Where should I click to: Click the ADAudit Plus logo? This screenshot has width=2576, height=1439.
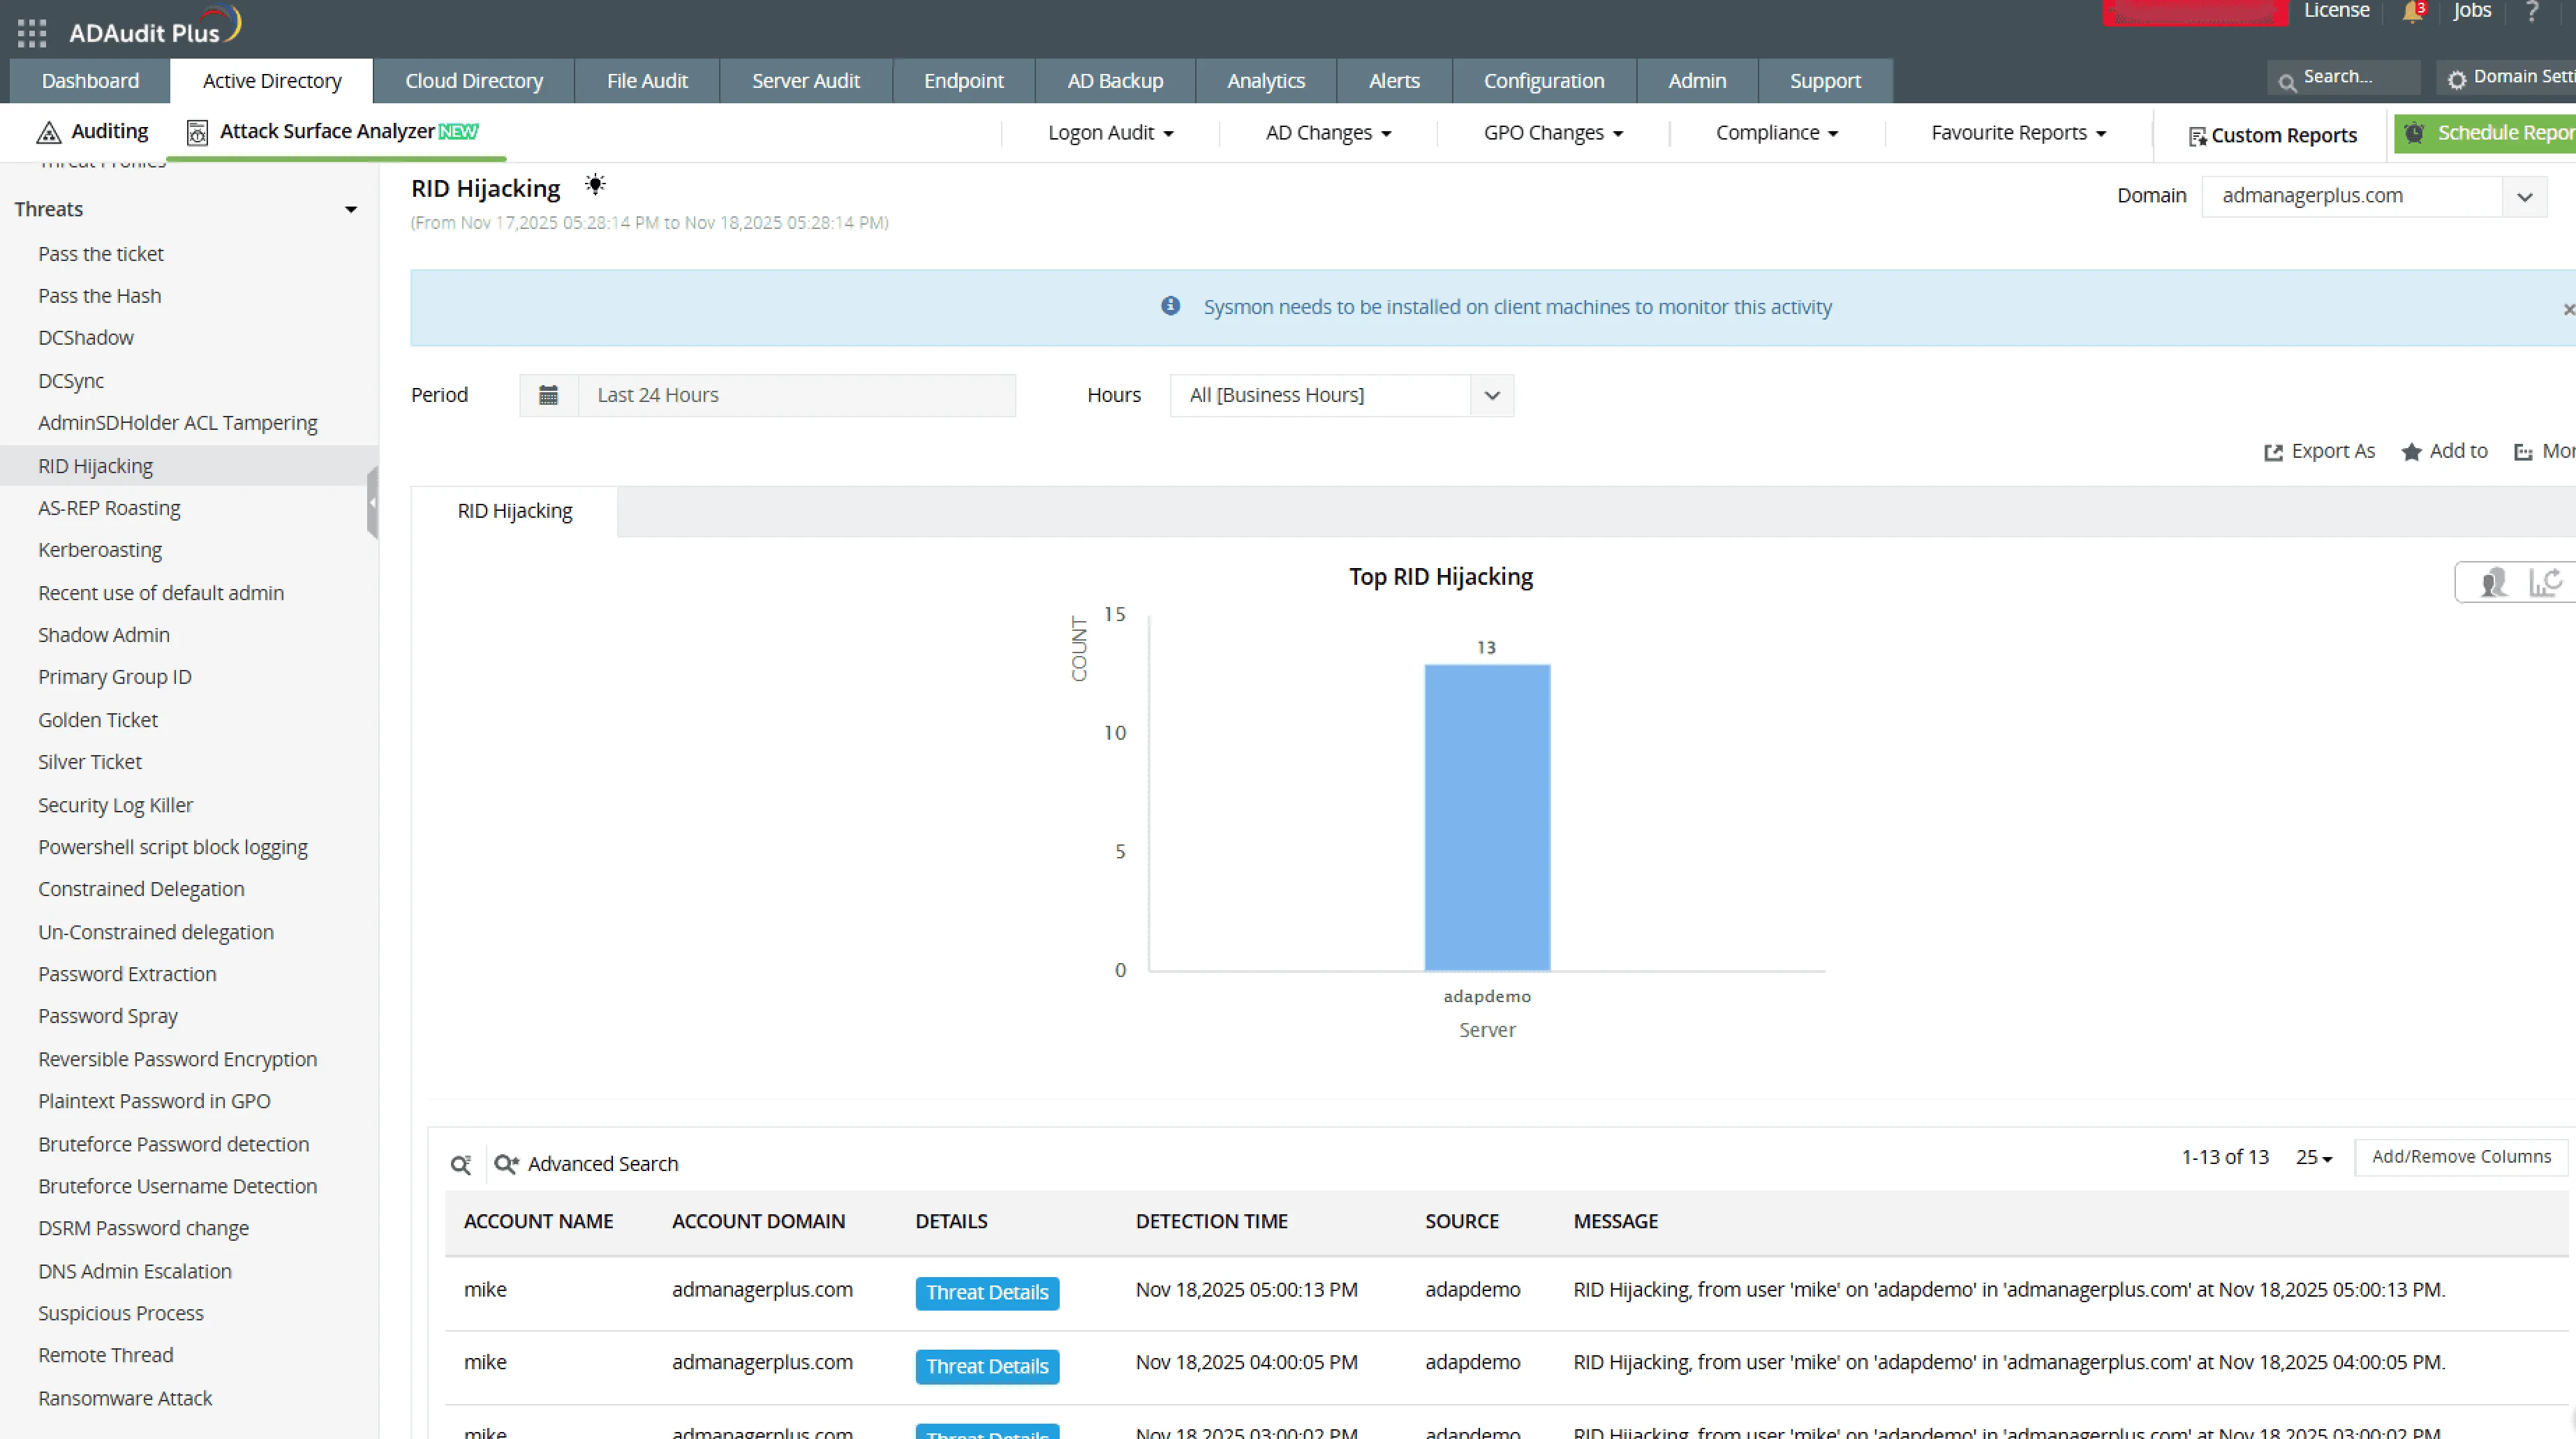[x=155, y=27]
